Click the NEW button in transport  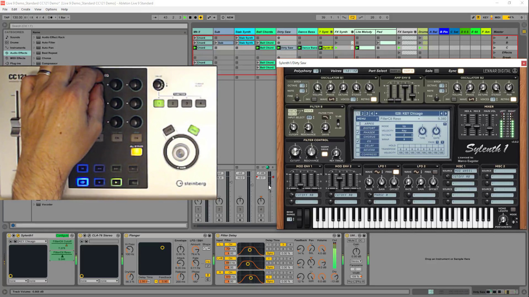click(x=230, y=17)
